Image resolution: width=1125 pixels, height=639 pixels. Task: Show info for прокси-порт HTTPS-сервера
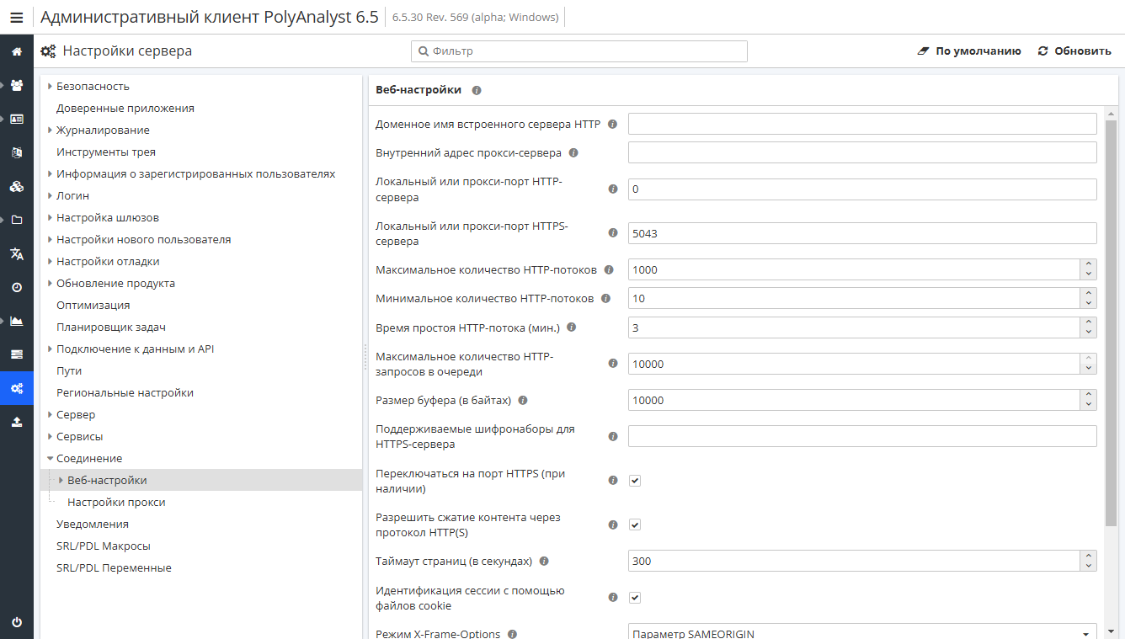click(613, 233)
